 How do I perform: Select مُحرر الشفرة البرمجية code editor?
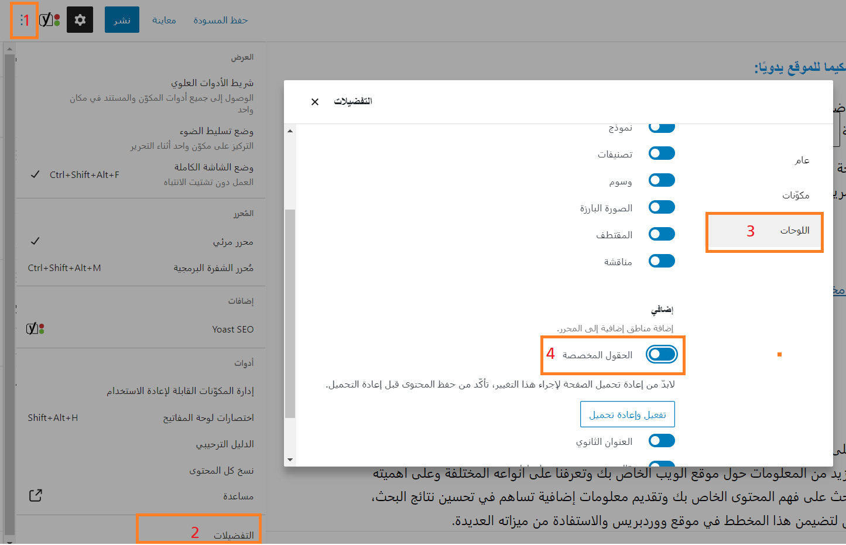(141, 268)
